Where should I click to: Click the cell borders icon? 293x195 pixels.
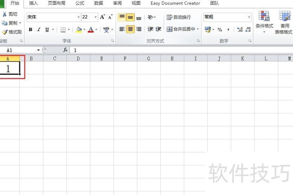pyautogui.click(x=63, y=30)
